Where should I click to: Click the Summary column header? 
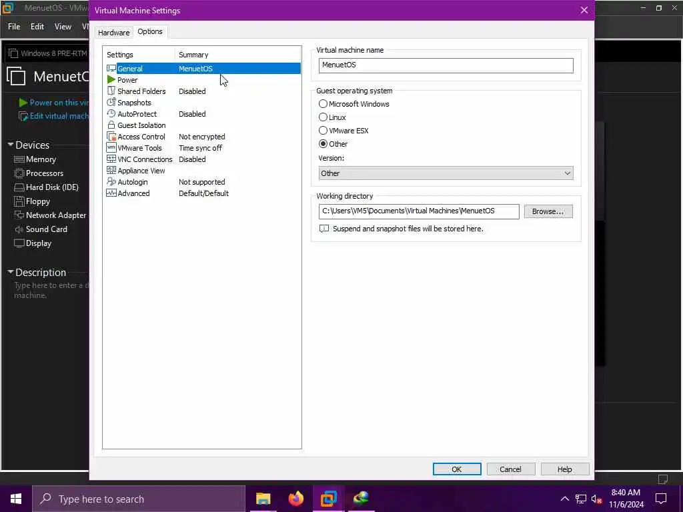coord(238,55)
